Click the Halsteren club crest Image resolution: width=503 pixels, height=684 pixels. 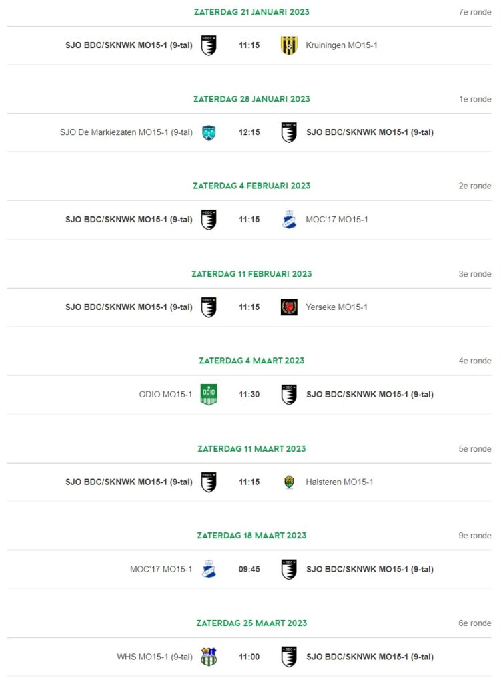point(289,482)
